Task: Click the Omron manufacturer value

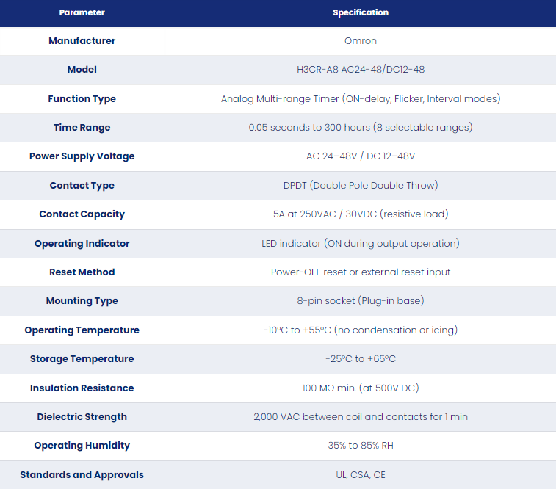Action: (x=361, y=41)
